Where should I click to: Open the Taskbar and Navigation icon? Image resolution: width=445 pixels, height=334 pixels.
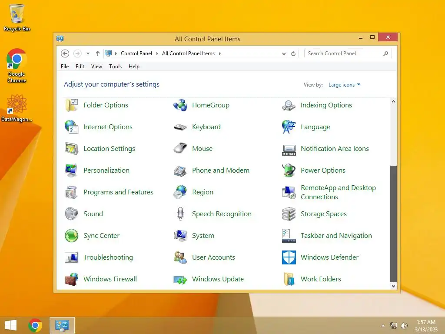click(289, 236)
